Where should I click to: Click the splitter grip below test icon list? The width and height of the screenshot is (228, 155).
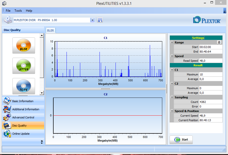pyautogui.click(x=23, y=96)
